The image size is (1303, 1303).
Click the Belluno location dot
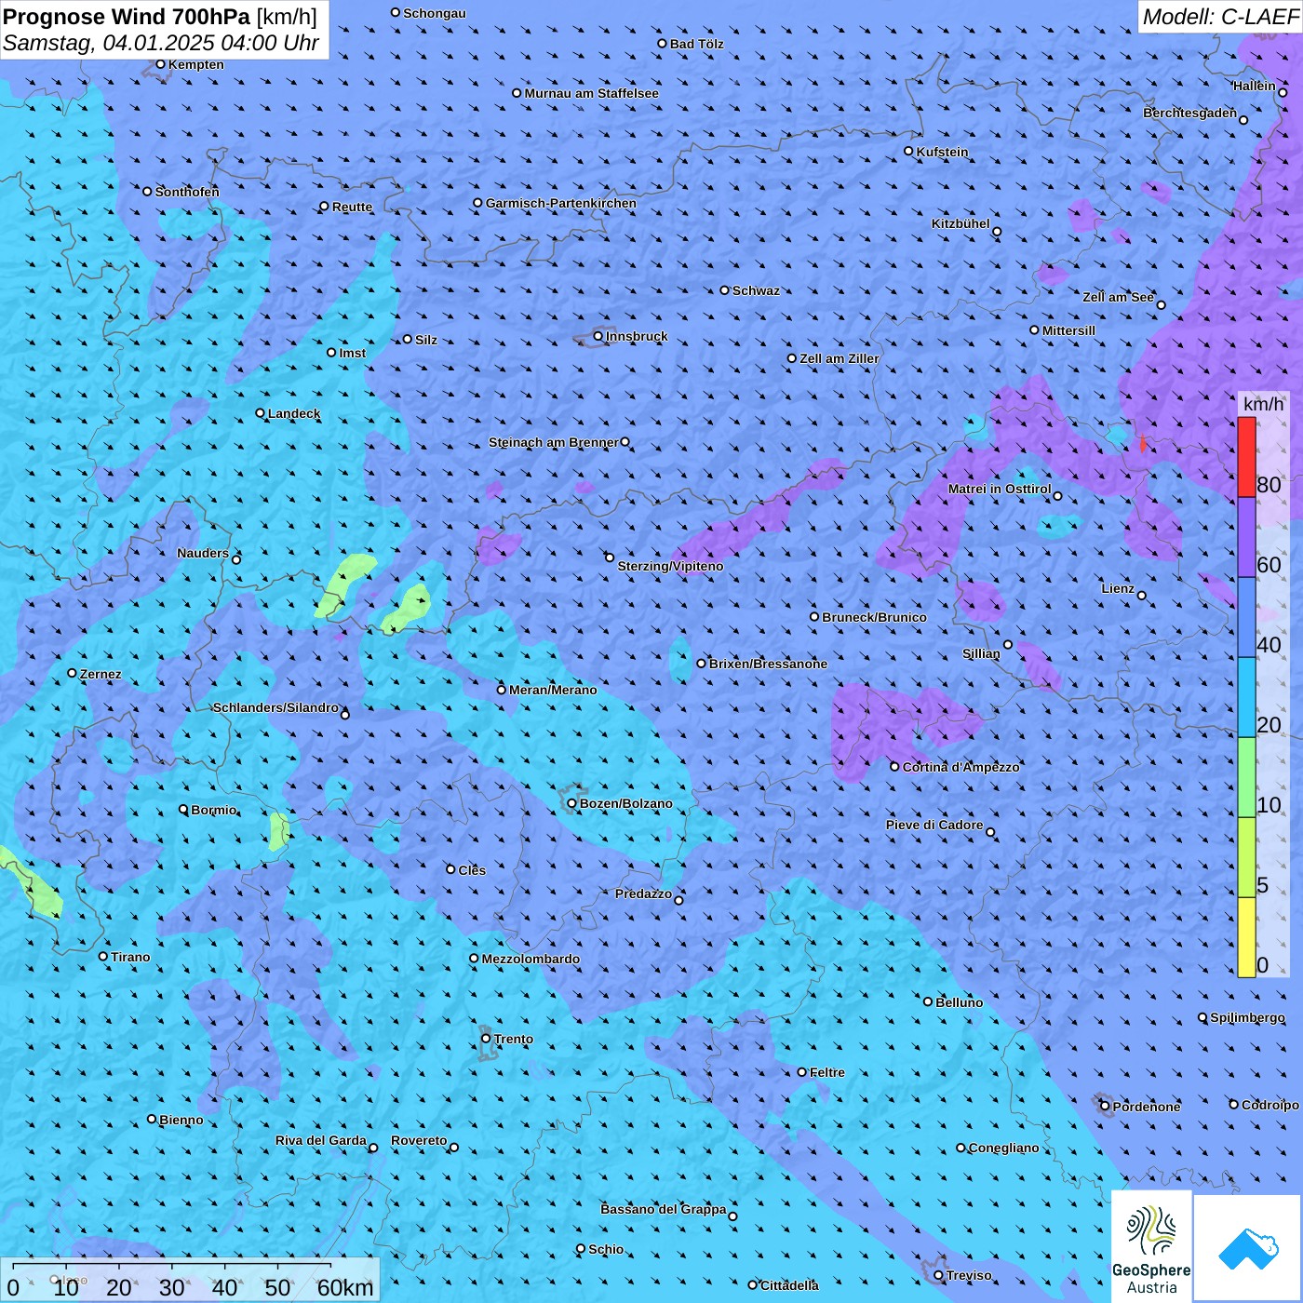(927, 1001)
